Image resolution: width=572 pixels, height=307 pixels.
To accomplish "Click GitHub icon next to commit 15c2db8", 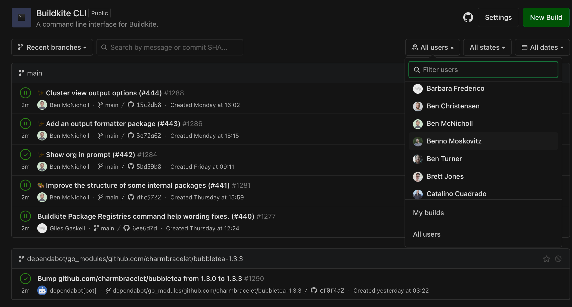I will tap(131, 105).
